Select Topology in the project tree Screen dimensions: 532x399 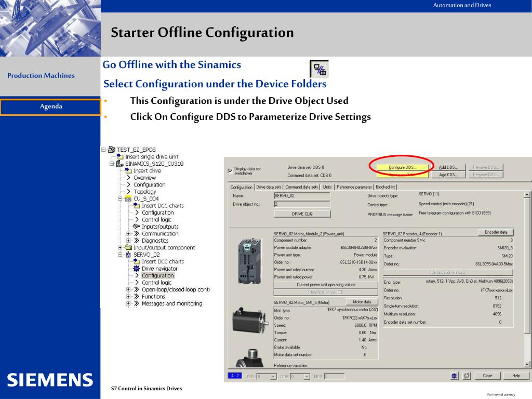[x=144, y=192]
